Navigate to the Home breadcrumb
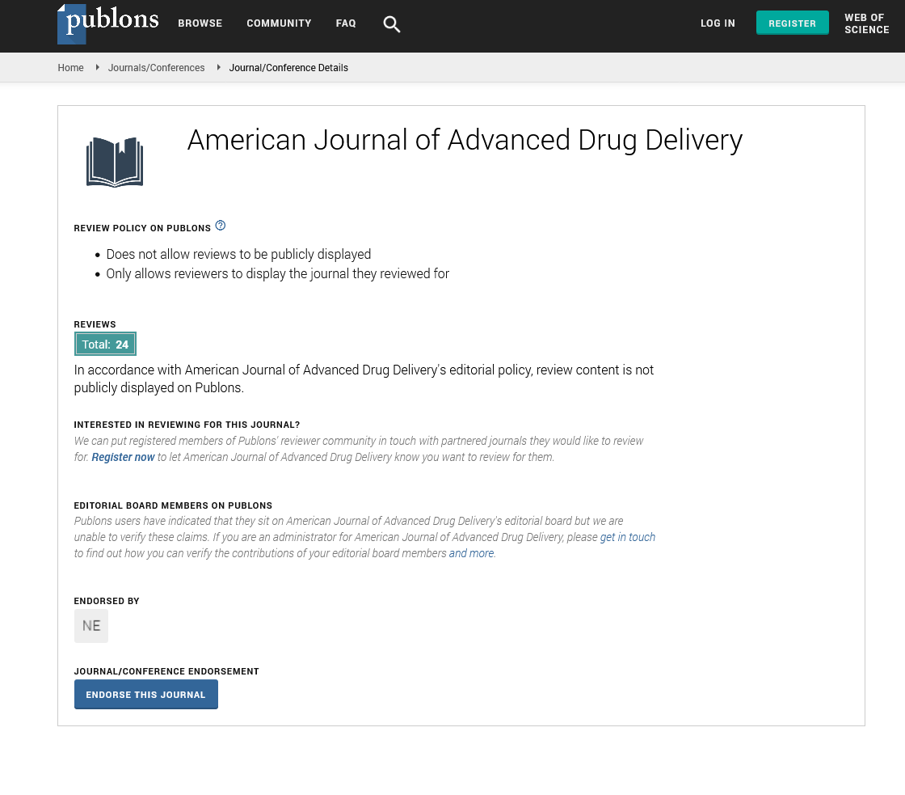 (70, 68)
